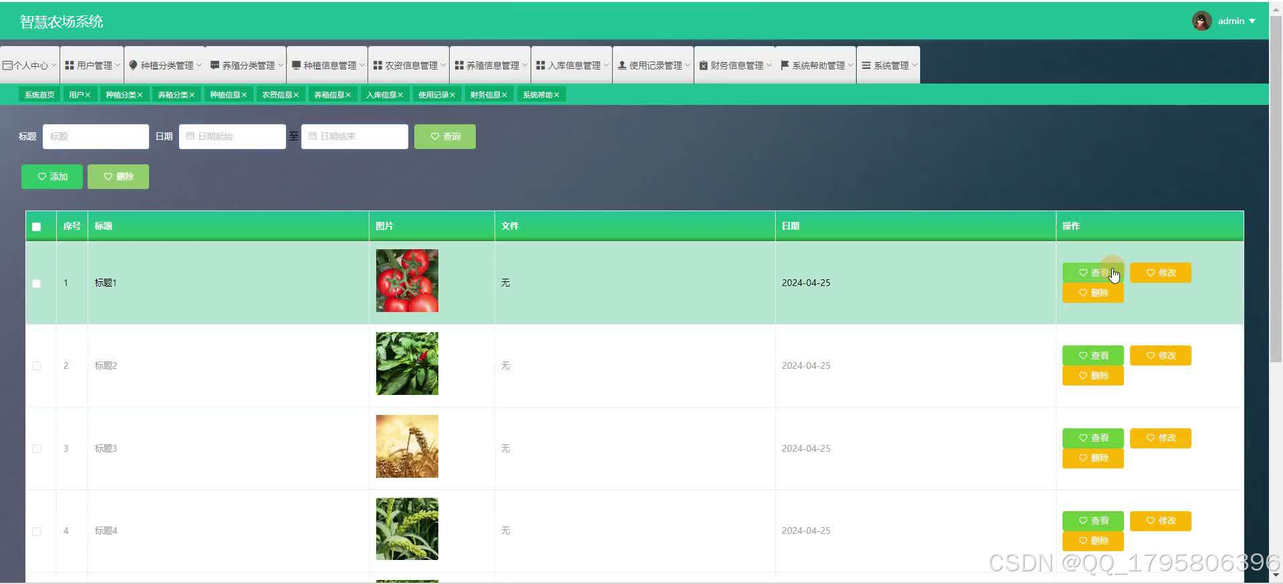This screenshot has height=584, width=1283.
Task: Open the admin account dropdown arrow
Action: (1252, 21)
